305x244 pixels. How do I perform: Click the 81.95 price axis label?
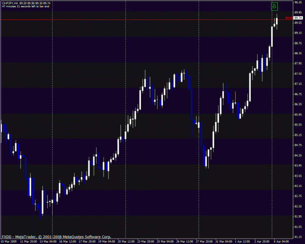tap(298, 217)
